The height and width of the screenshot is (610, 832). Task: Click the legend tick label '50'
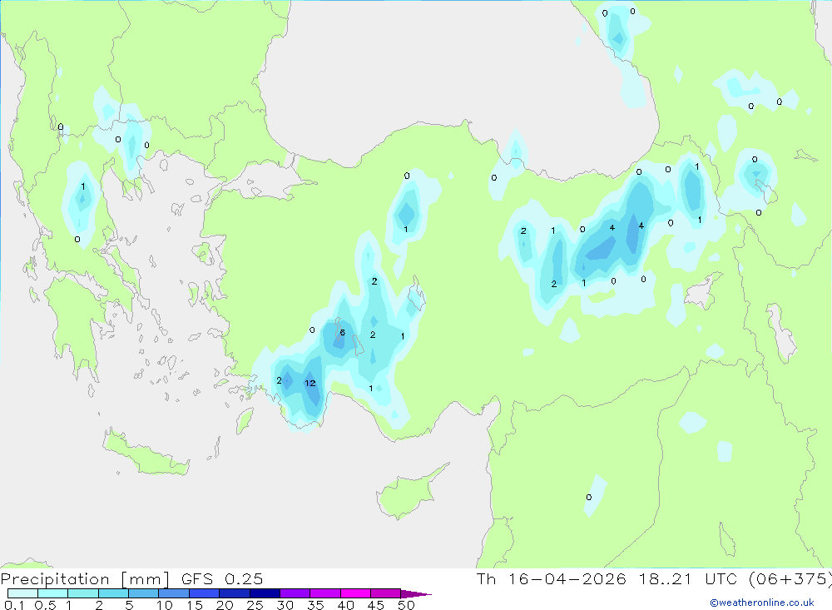[x=407, y=605]
